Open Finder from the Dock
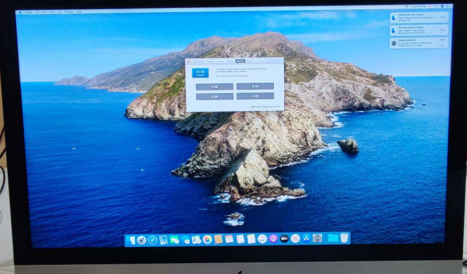467x274 pixels. pyautogui.click(x=131, y=240)
